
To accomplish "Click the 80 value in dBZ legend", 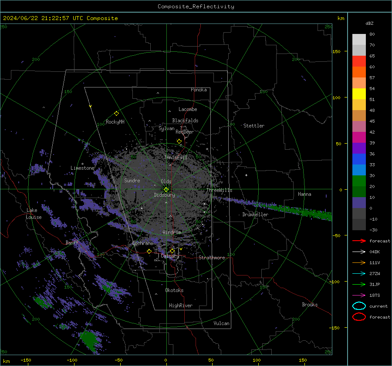I will (372, 34).
